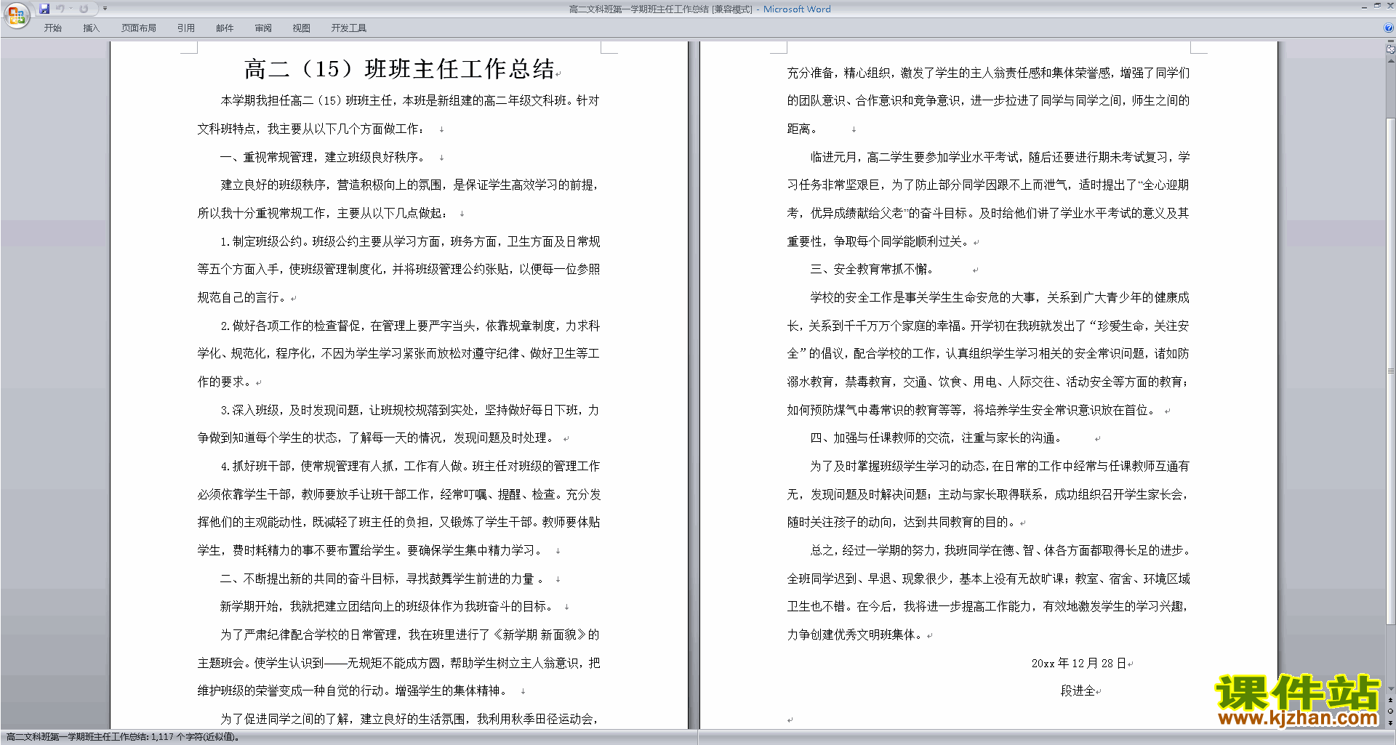Click the window split handle above scrollbar
The image size is (1396, 745).
(1390, 41)
